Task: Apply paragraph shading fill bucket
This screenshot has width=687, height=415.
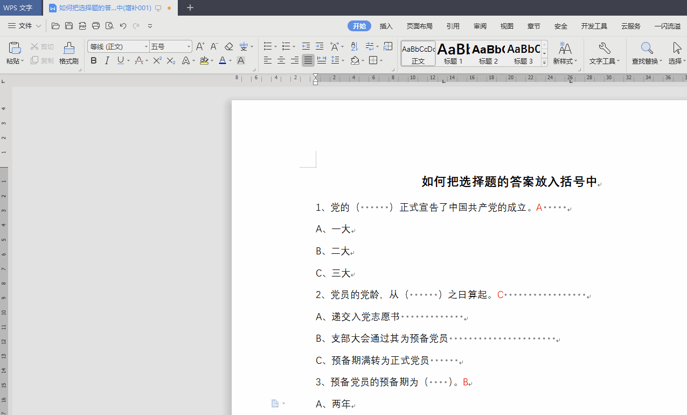Action: (355, 60)
